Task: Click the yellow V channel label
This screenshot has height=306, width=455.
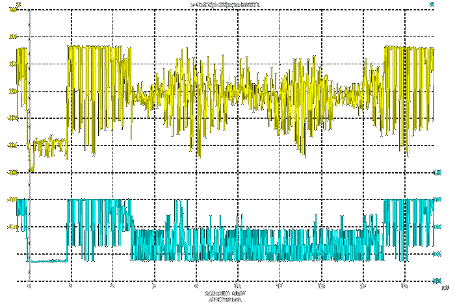Action: [18, 4]
